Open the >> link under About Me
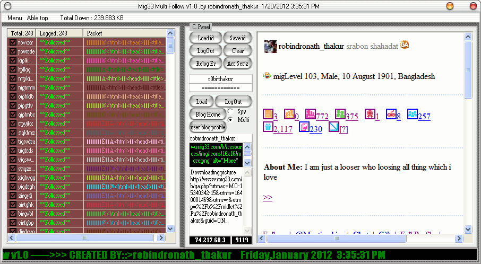481x264 pixels. click(x=268, y=197)
